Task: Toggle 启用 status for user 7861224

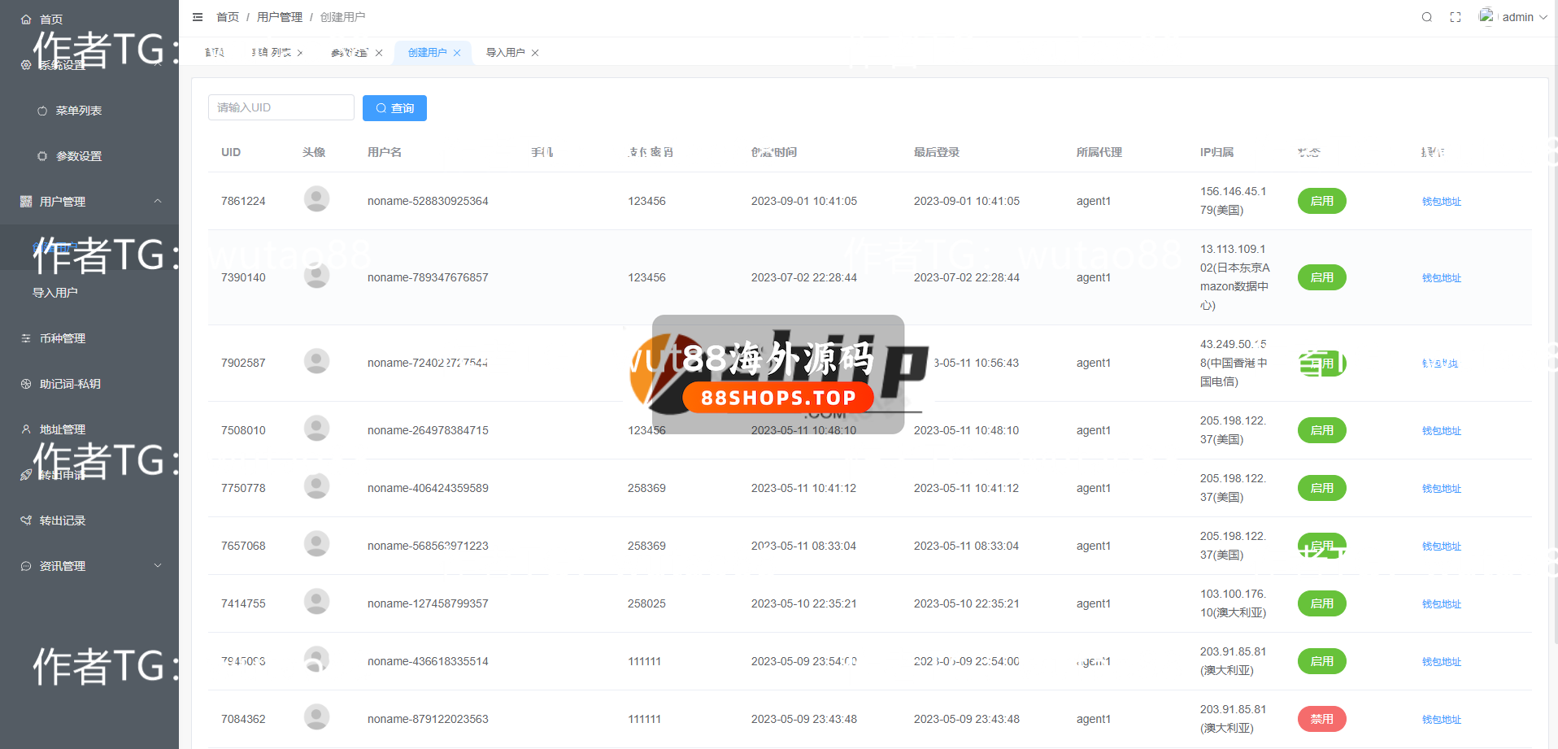Action: pyautogui.click(x=1321, y=201)
